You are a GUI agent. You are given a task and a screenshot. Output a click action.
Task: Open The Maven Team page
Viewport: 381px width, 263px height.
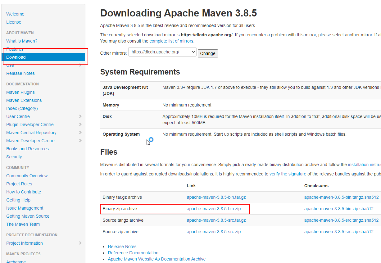tap(23, 224)
